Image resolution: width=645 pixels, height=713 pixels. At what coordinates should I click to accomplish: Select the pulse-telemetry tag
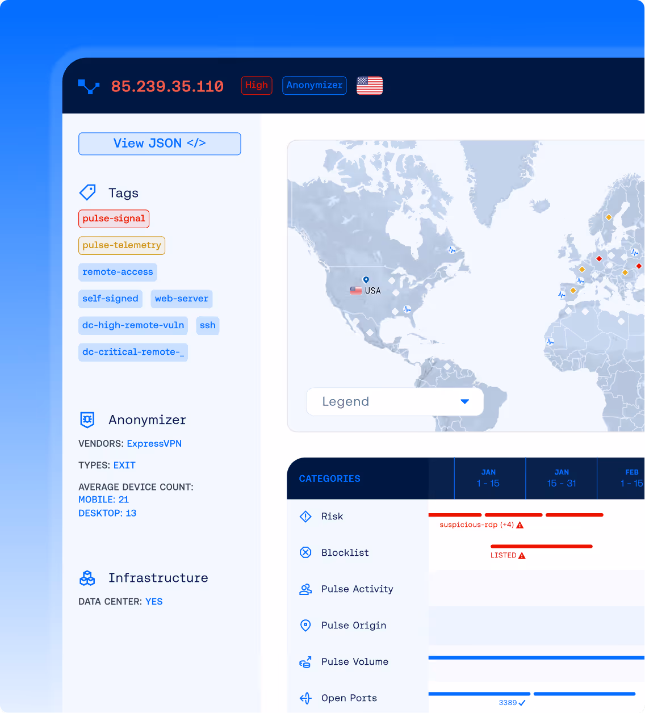(122, 245)
